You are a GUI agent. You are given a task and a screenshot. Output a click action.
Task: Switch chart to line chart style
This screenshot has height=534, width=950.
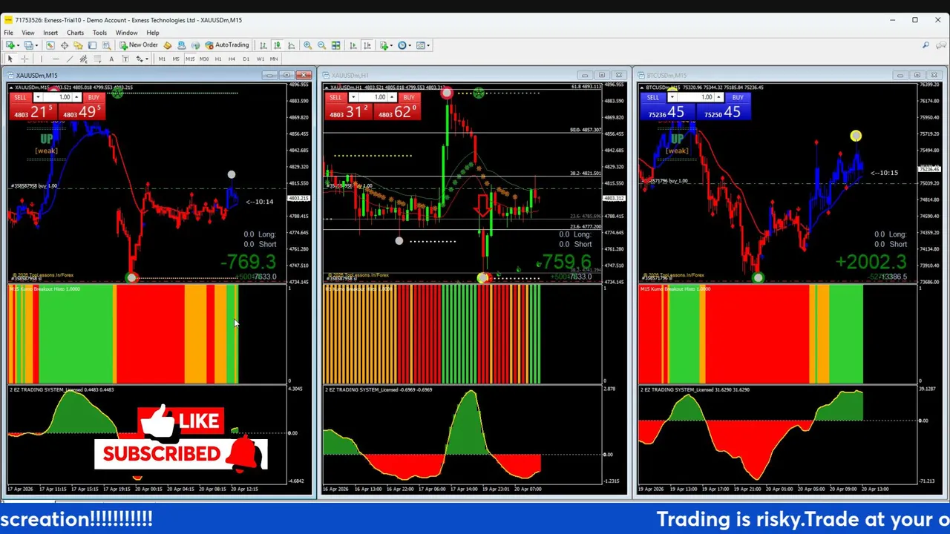click(291, 45)
